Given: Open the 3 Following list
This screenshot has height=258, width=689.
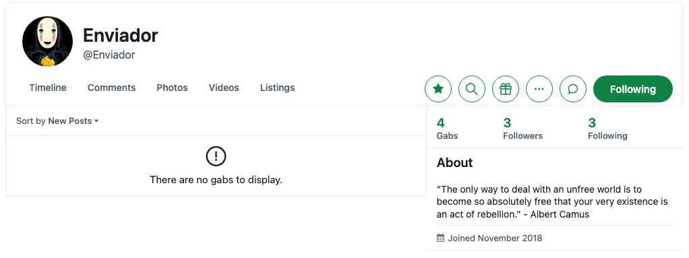Looking at the screenshot, I should pyautogui.click(x=607, y=129).
